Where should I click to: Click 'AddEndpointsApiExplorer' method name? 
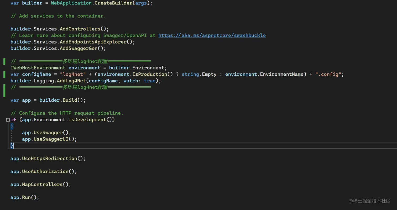pos(93,42)
